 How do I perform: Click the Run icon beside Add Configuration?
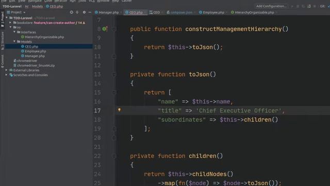pos(292,6)
